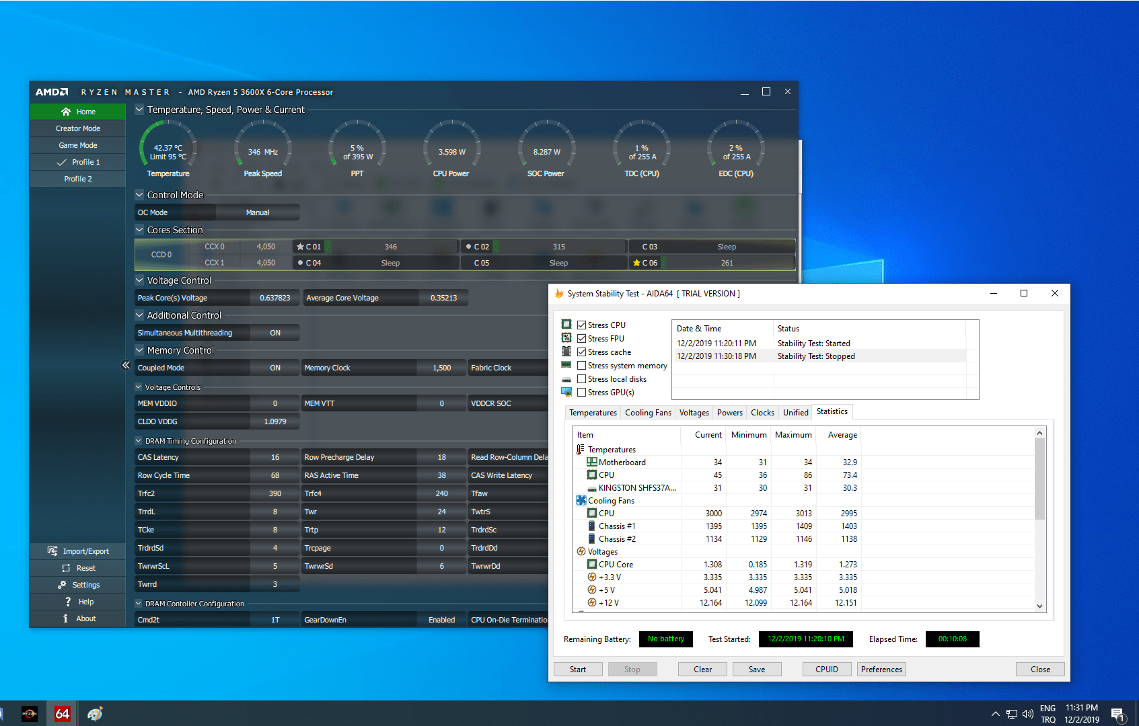The image size is (1139, 726).
Task: Click the CPUID button
Action: pyautogui.click(x=827, y=670)
